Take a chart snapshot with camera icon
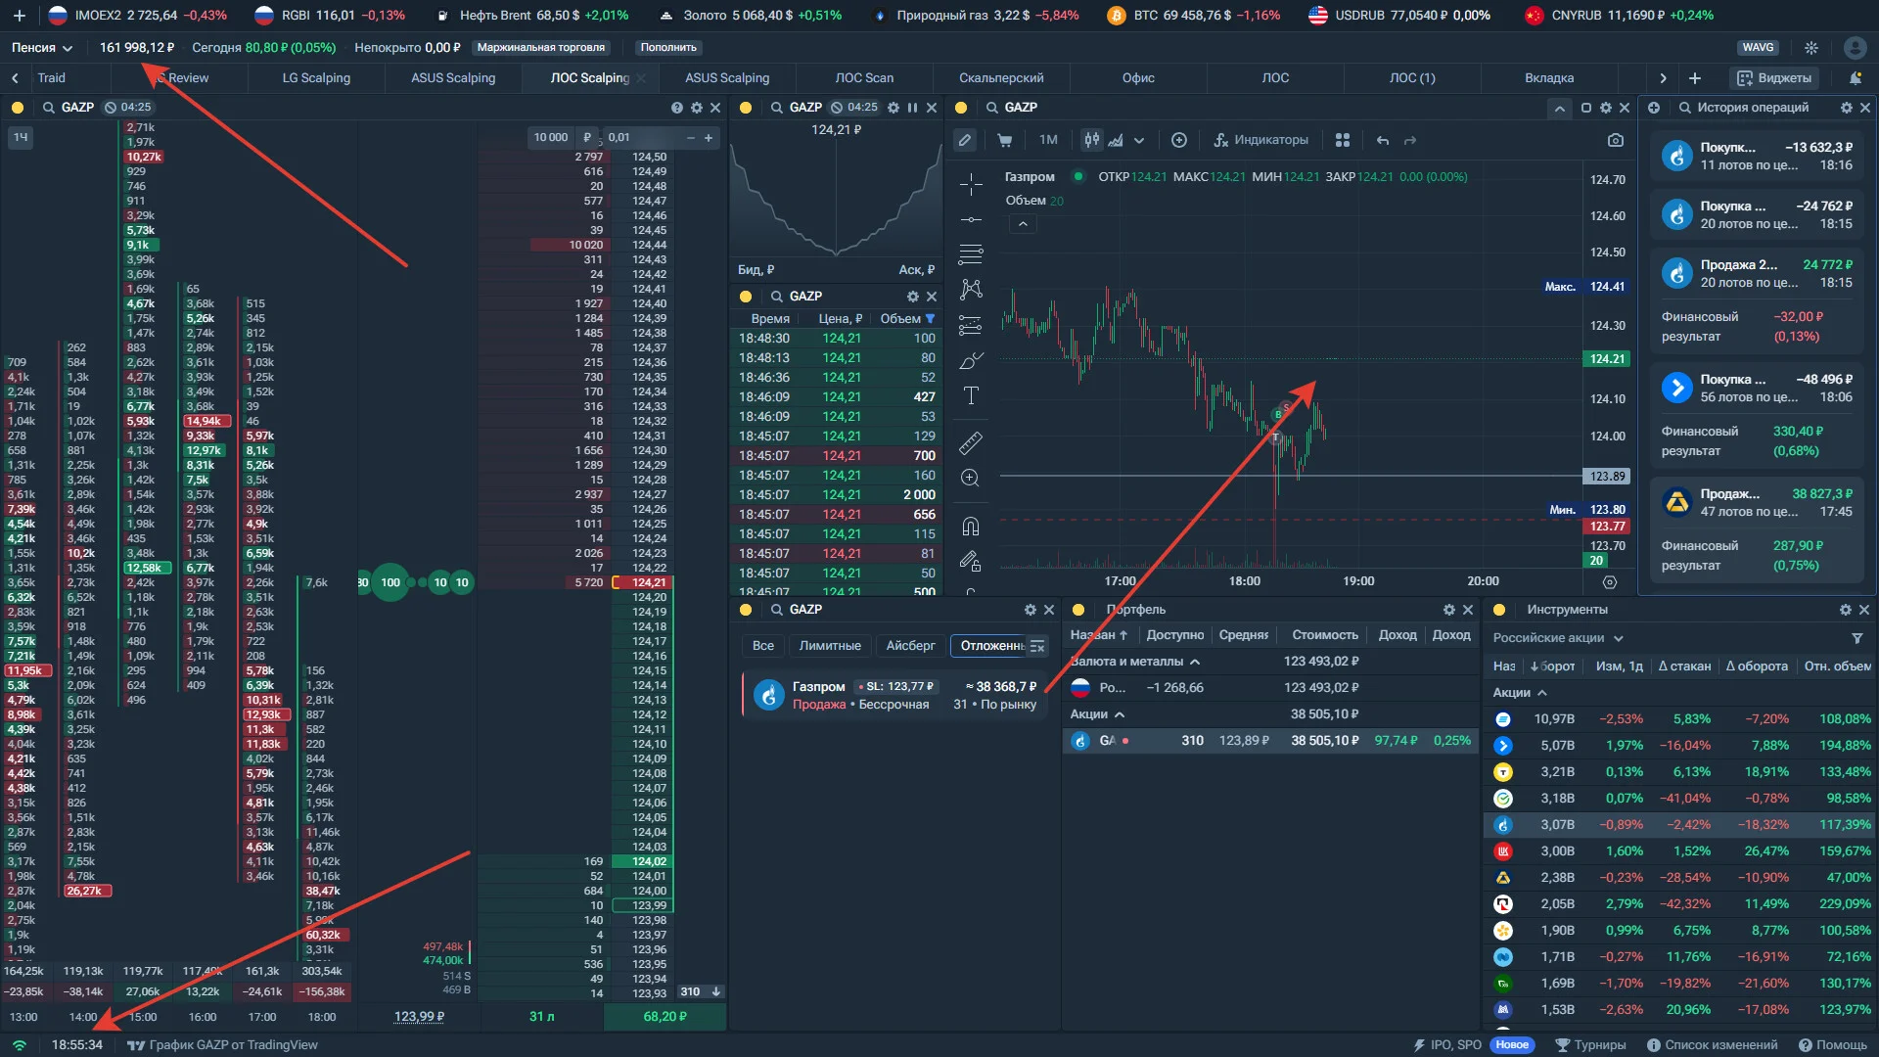This screenshot has height=1057, width=1879. click(x=1616, y=140)
